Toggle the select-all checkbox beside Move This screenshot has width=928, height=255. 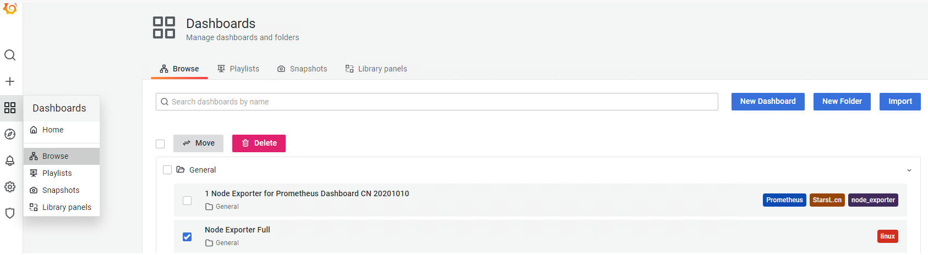(160, 144)
